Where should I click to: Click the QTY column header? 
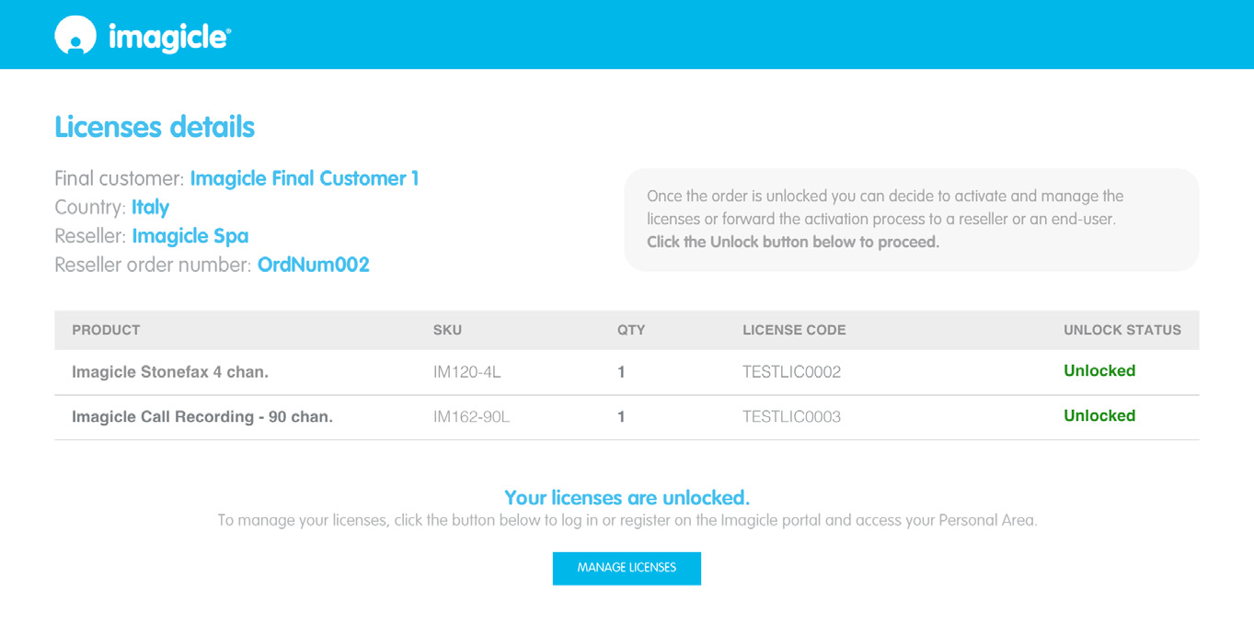[x=630, y=330]
